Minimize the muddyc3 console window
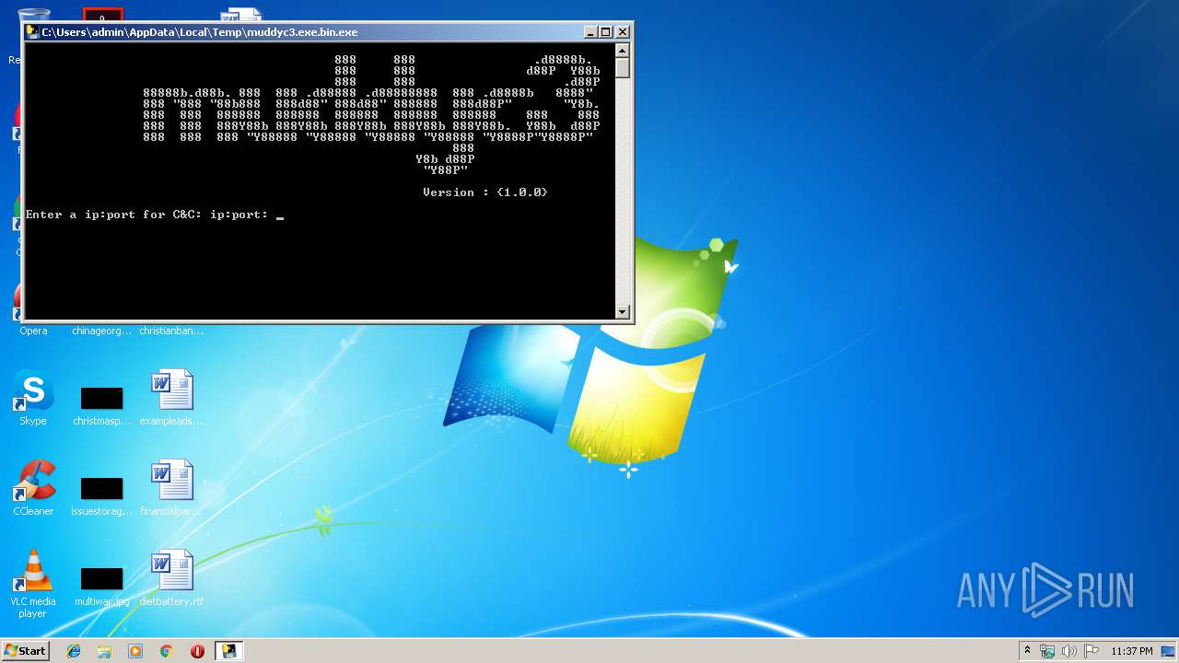Viewport: 1179px width, 663px height. pyautogui.click(x=591, y=32)
